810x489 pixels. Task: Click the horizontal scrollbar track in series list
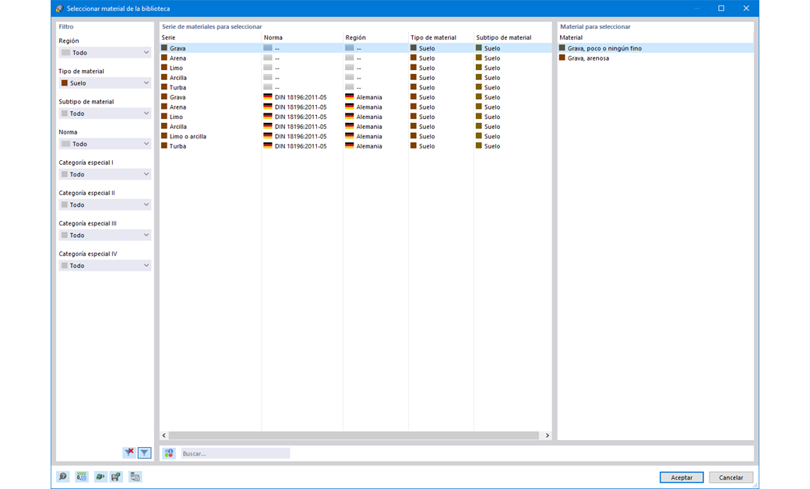[354, 435]
